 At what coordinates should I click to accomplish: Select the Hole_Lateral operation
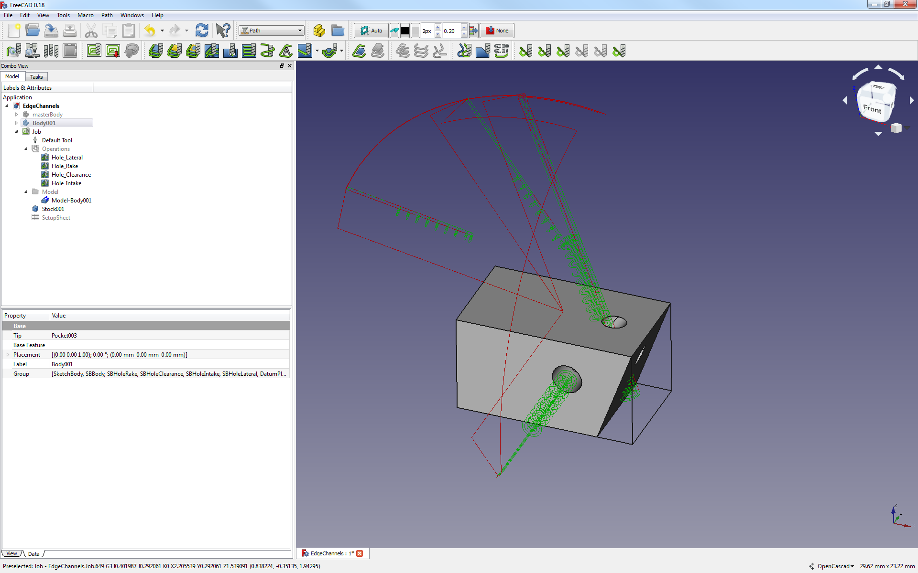[x=67, y=158]
